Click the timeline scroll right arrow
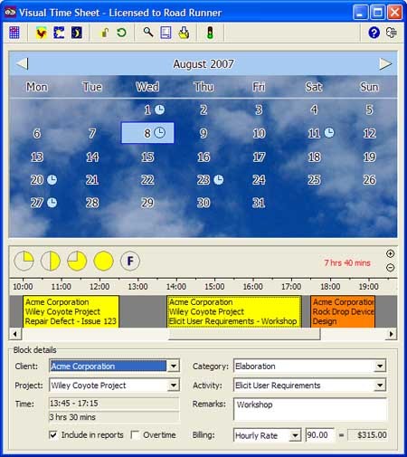Image resolution: width=407 pixels, height=457 pixels. tap(391, 334)
